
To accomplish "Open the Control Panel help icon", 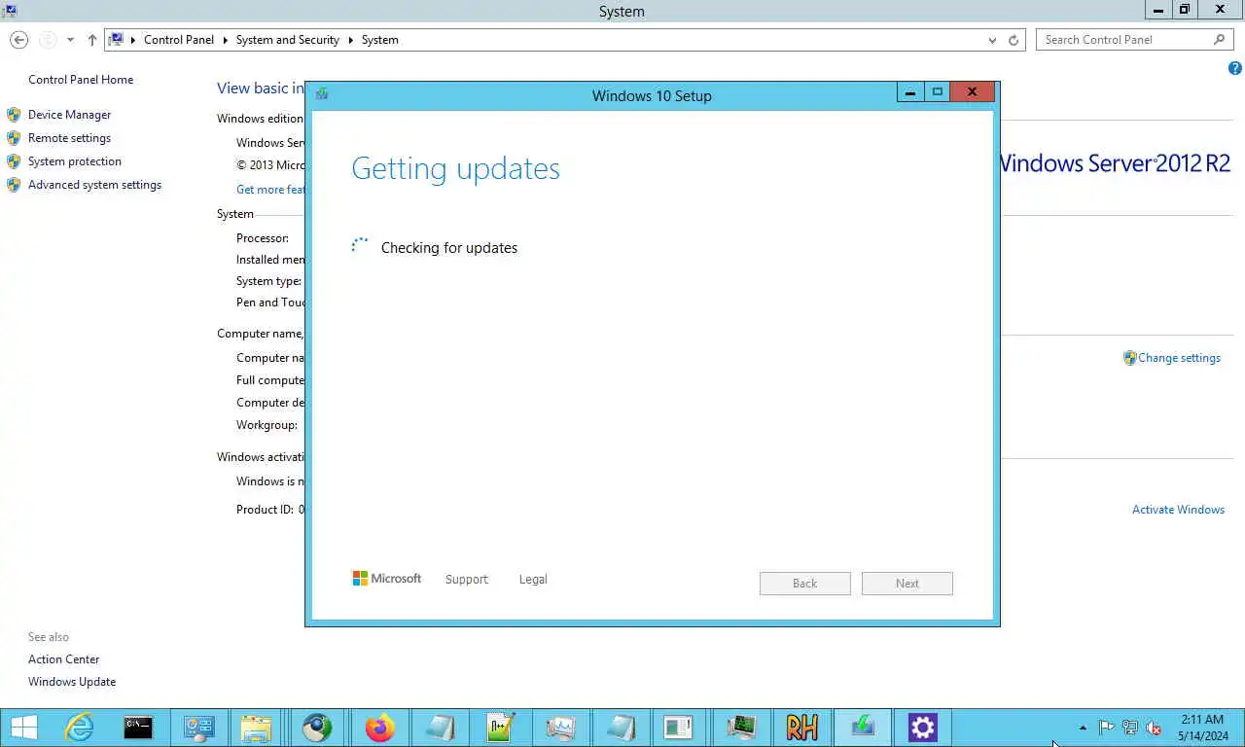I will 1235,69.
